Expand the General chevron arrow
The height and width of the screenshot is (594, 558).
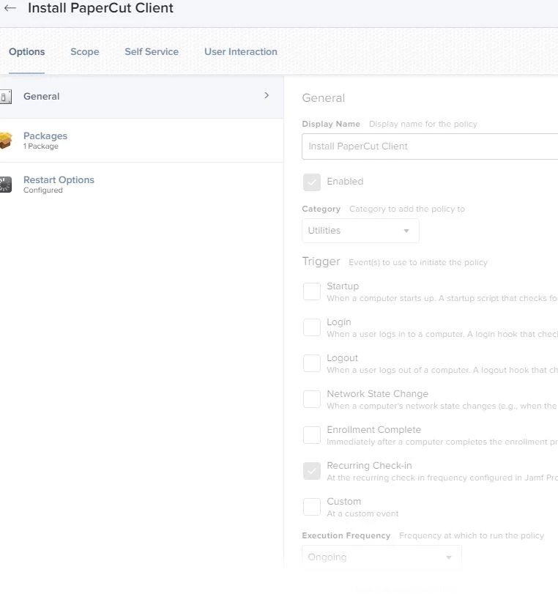[267, 95]
